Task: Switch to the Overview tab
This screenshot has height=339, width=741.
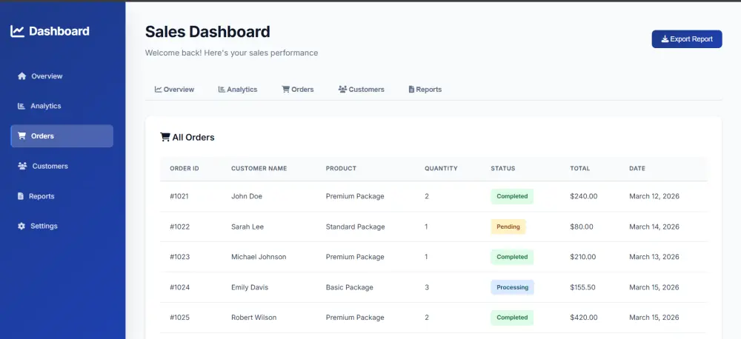Action: click(174, 90)
